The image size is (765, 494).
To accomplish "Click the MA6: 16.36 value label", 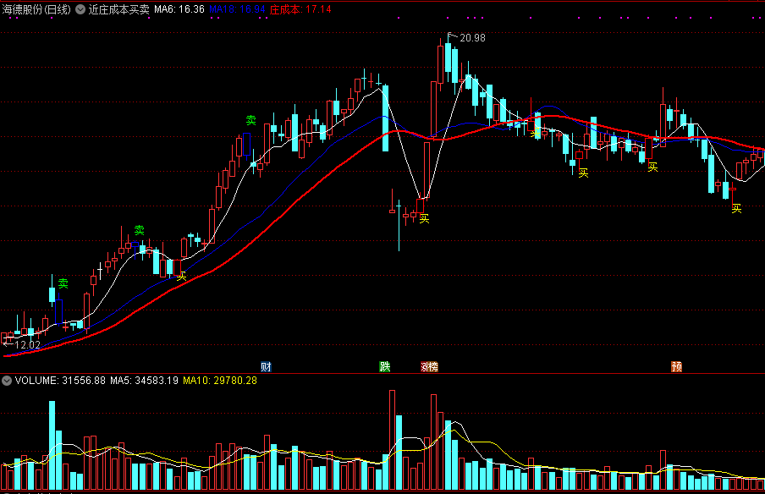I will tap(179, 9).
